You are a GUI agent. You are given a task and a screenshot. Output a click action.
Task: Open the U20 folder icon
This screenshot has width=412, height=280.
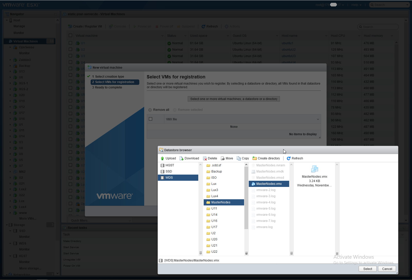click(x=208, y=239)
